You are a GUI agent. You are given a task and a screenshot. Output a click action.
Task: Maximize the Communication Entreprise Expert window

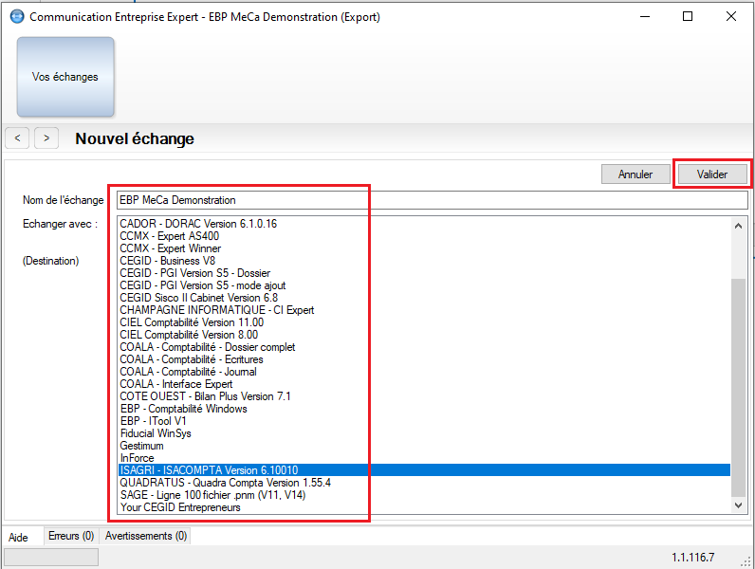click(x=688, y=17)
